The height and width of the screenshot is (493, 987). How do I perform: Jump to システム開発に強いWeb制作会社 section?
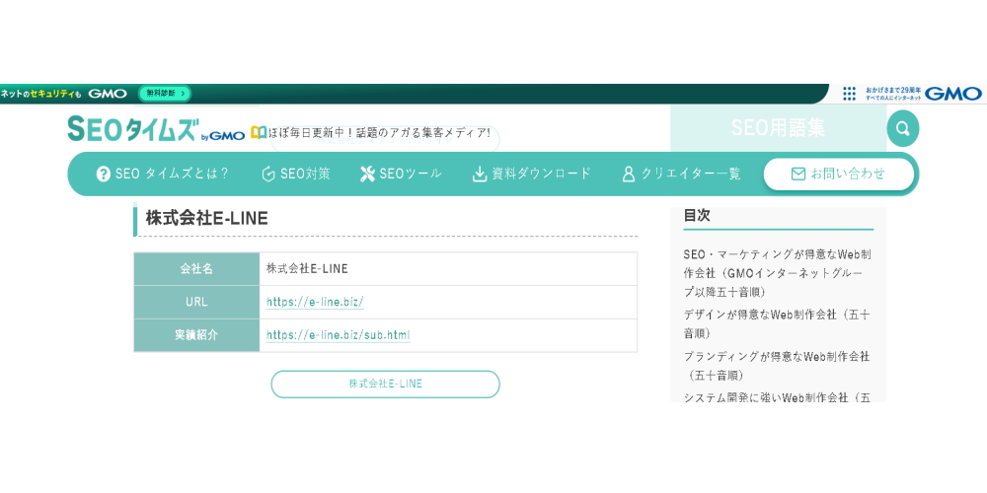coord(778,397)
